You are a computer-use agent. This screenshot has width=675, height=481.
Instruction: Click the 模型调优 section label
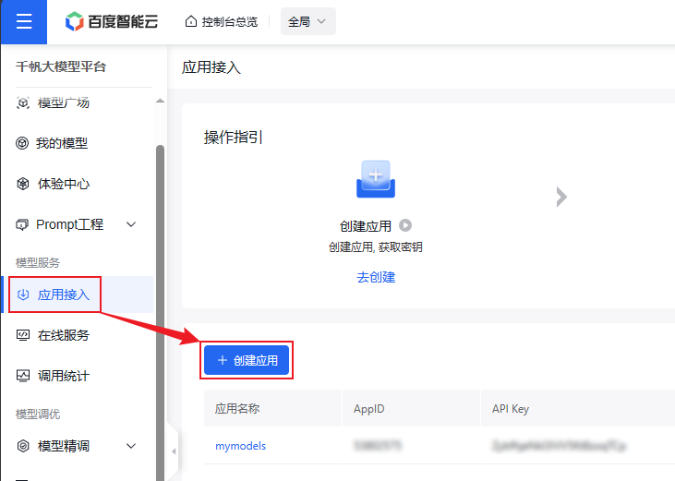tap(38, 414)
